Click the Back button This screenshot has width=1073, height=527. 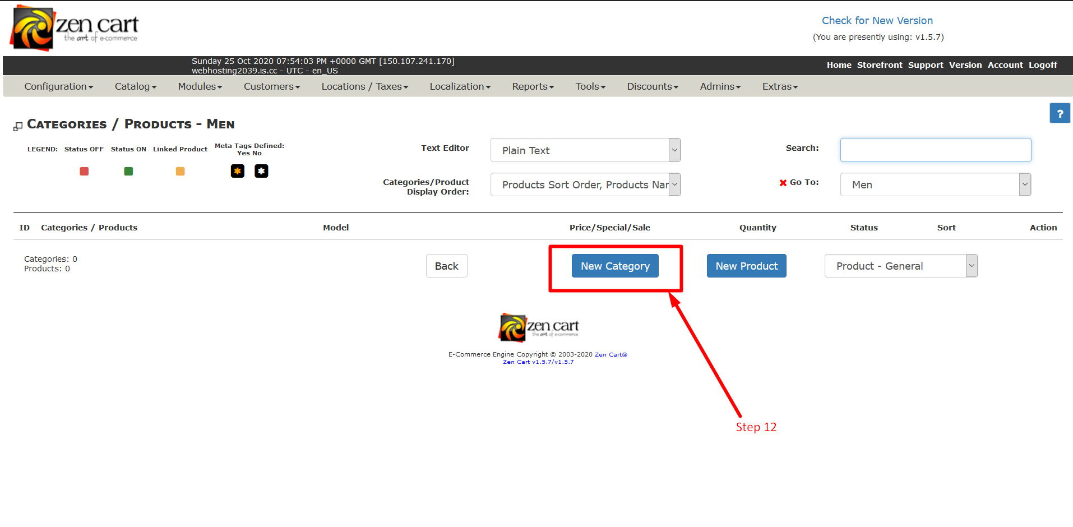point(446,266)
